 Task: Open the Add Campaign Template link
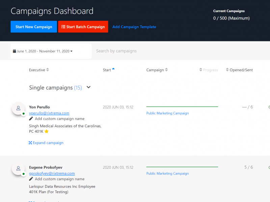134,27
